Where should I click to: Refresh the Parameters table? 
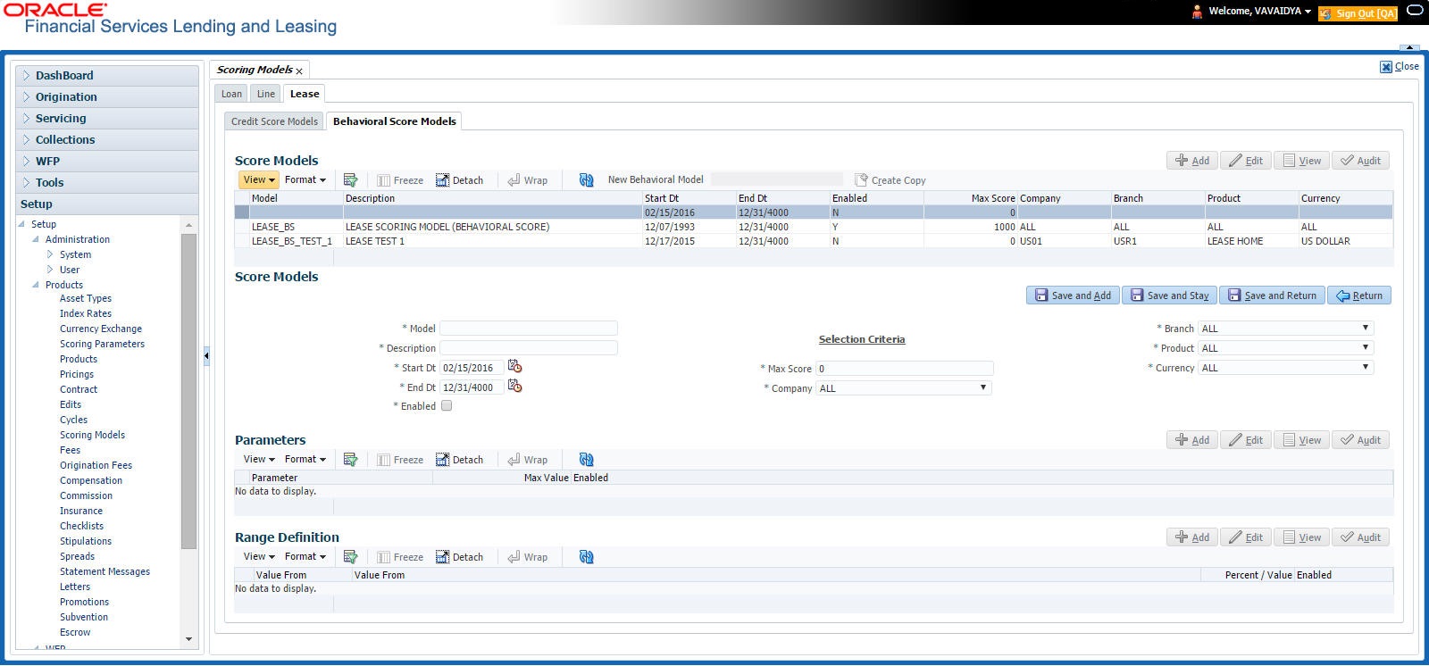coord(586,460)
